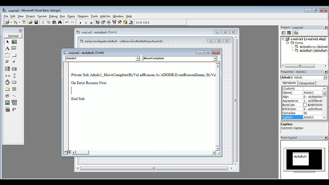Viewport: 329px width, 185px height.
Task: Open the Add-Ins menu
Action: [x=105, y=16]
